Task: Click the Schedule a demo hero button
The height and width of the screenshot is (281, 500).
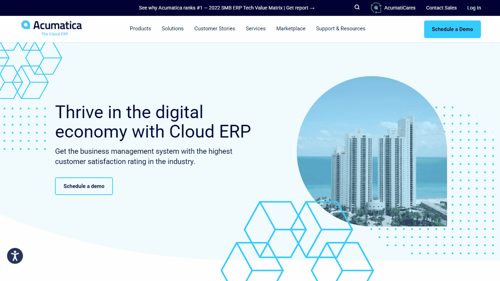Action: pyautogui.click(x=84, y=186)
